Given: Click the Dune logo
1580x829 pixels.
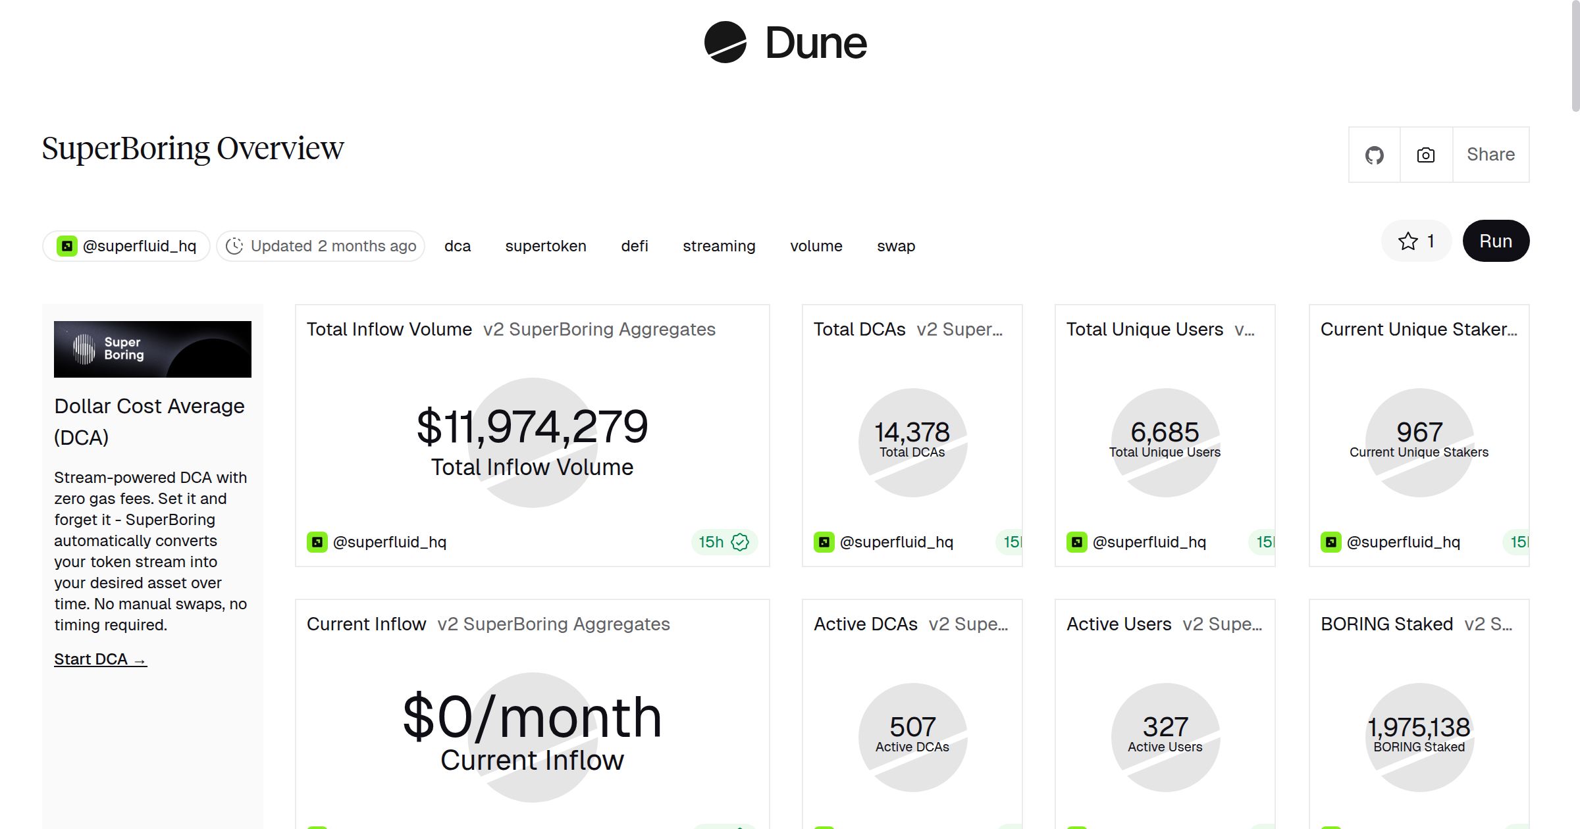Looking at the screenshot, I should pos(786,43).
